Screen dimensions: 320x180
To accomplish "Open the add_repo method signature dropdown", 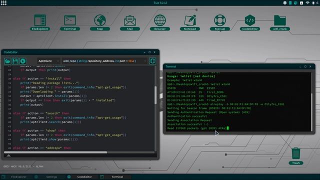I will 104,61.
